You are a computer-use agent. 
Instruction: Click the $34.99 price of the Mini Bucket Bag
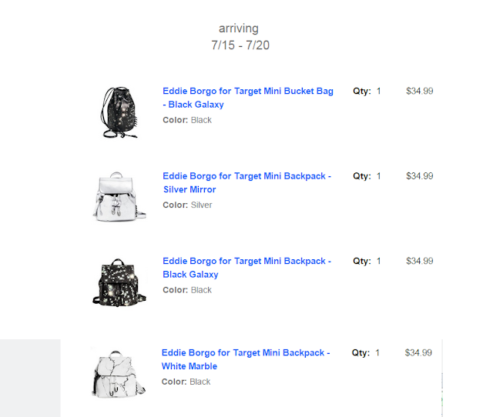coord(420,91)
